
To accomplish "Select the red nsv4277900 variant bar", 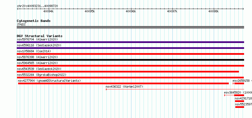I will pos(123,83).
